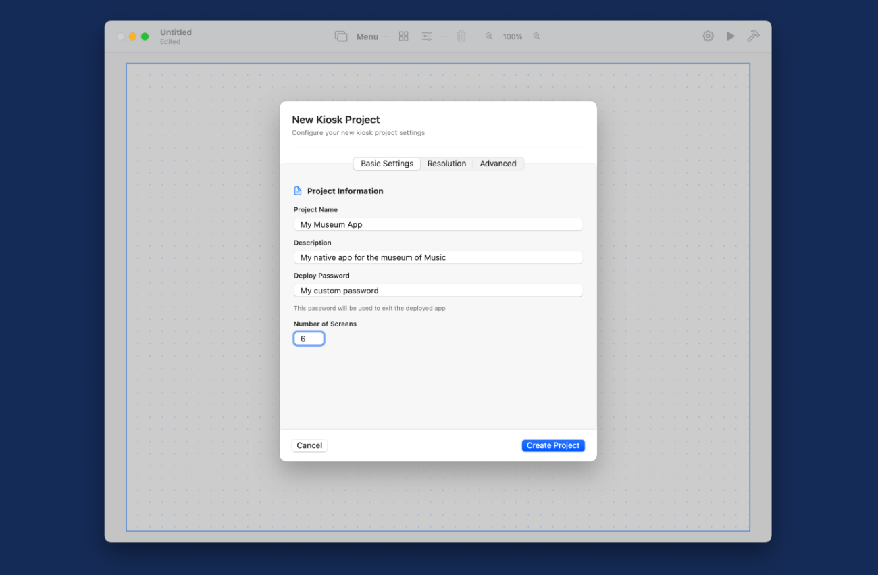The image size is (878, 575).
Task: Click the hammer build icon
Action: 753,36
